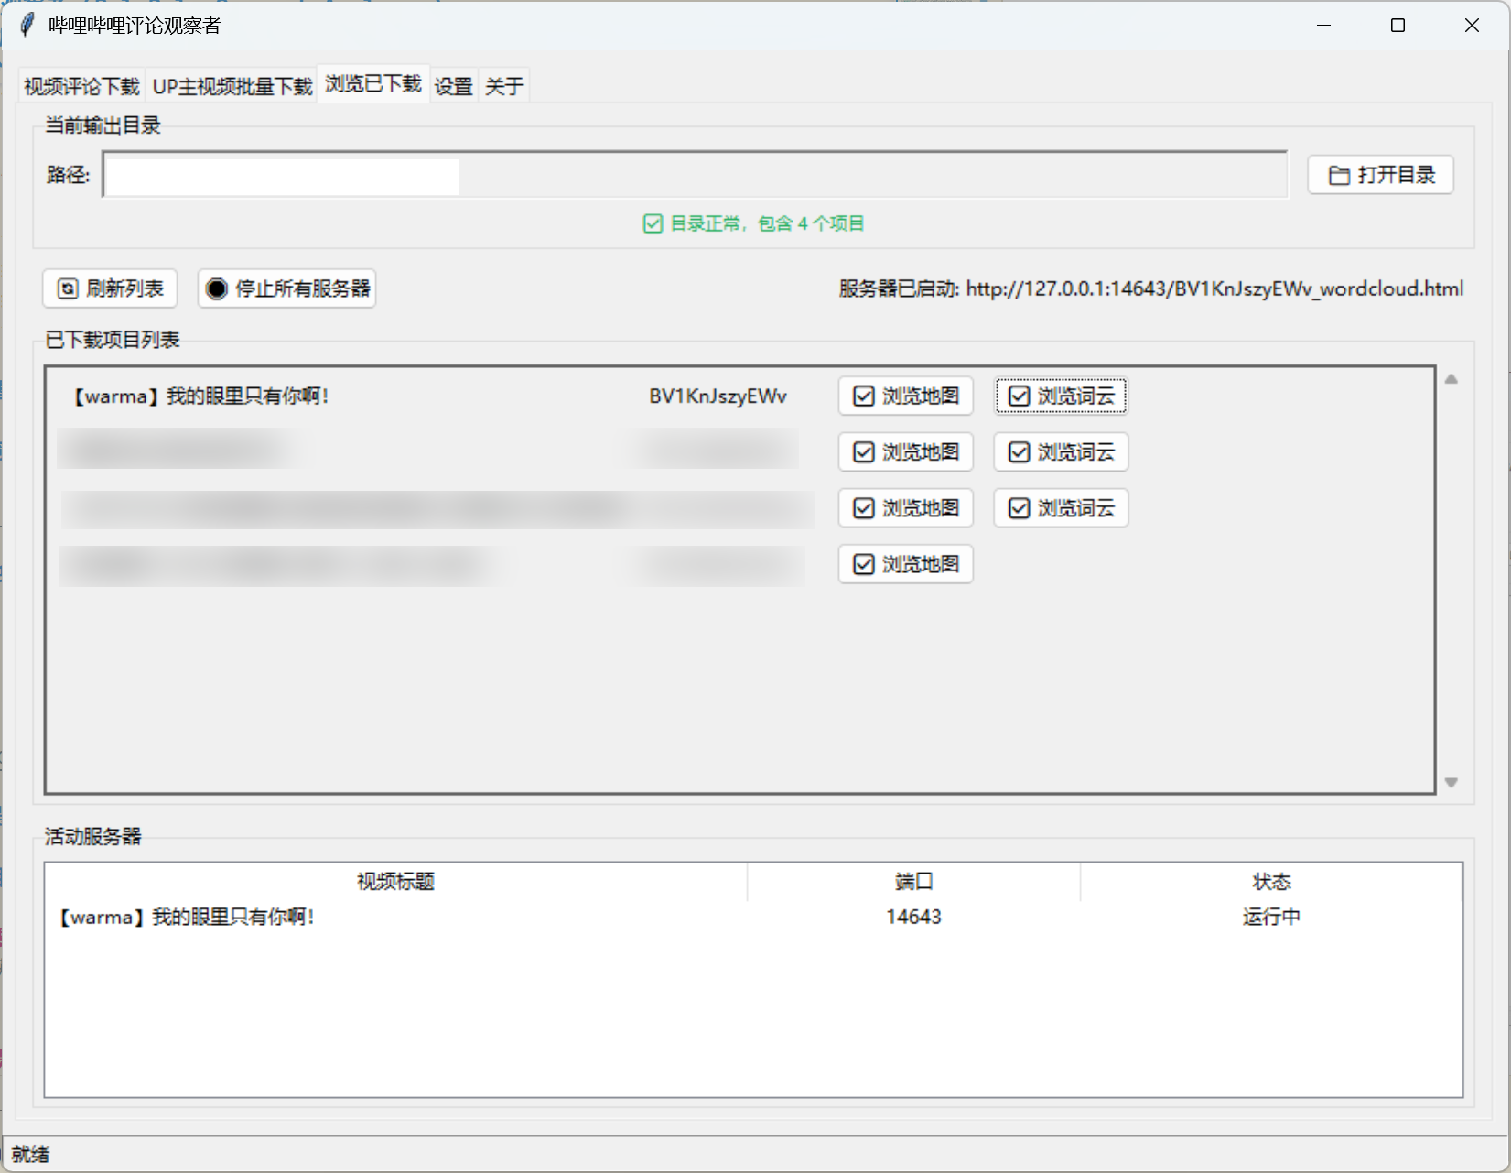Click the 停止所有服务器 button
1511x1173 pixels.
[x=287, y=288]
